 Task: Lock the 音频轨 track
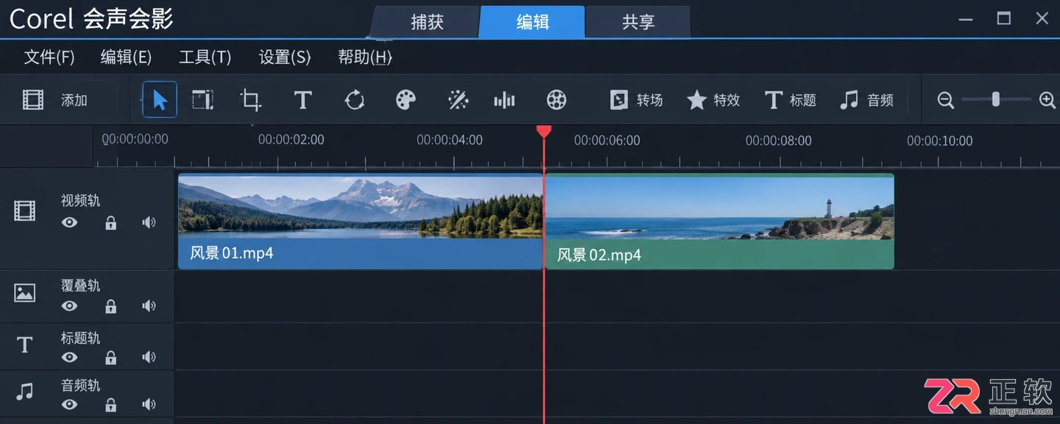[110, 405]
